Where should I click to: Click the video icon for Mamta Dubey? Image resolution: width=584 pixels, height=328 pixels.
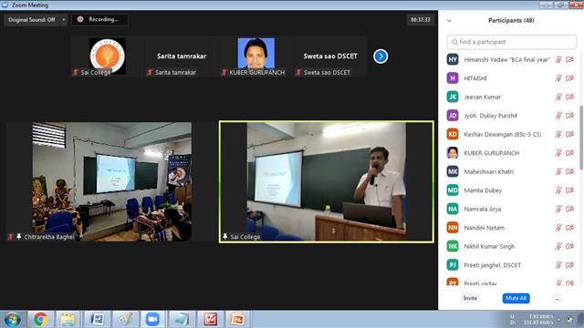point(569,190)
